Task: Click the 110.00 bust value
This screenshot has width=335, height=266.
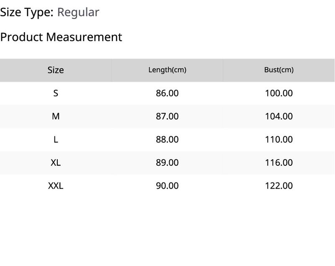Action: point(279,140)
